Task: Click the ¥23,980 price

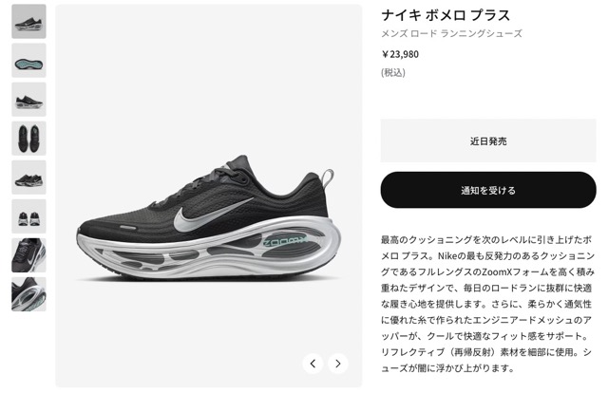Action: pyautogui.click(x=400, y=54)
